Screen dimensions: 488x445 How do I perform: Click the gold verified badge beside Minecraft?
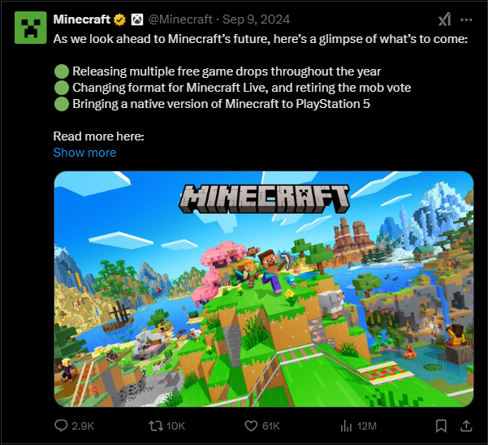(x=120, y=19)
